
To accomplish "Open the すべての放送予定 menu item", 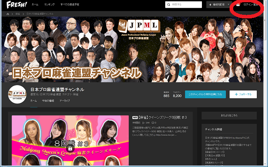I will (70, 4).
